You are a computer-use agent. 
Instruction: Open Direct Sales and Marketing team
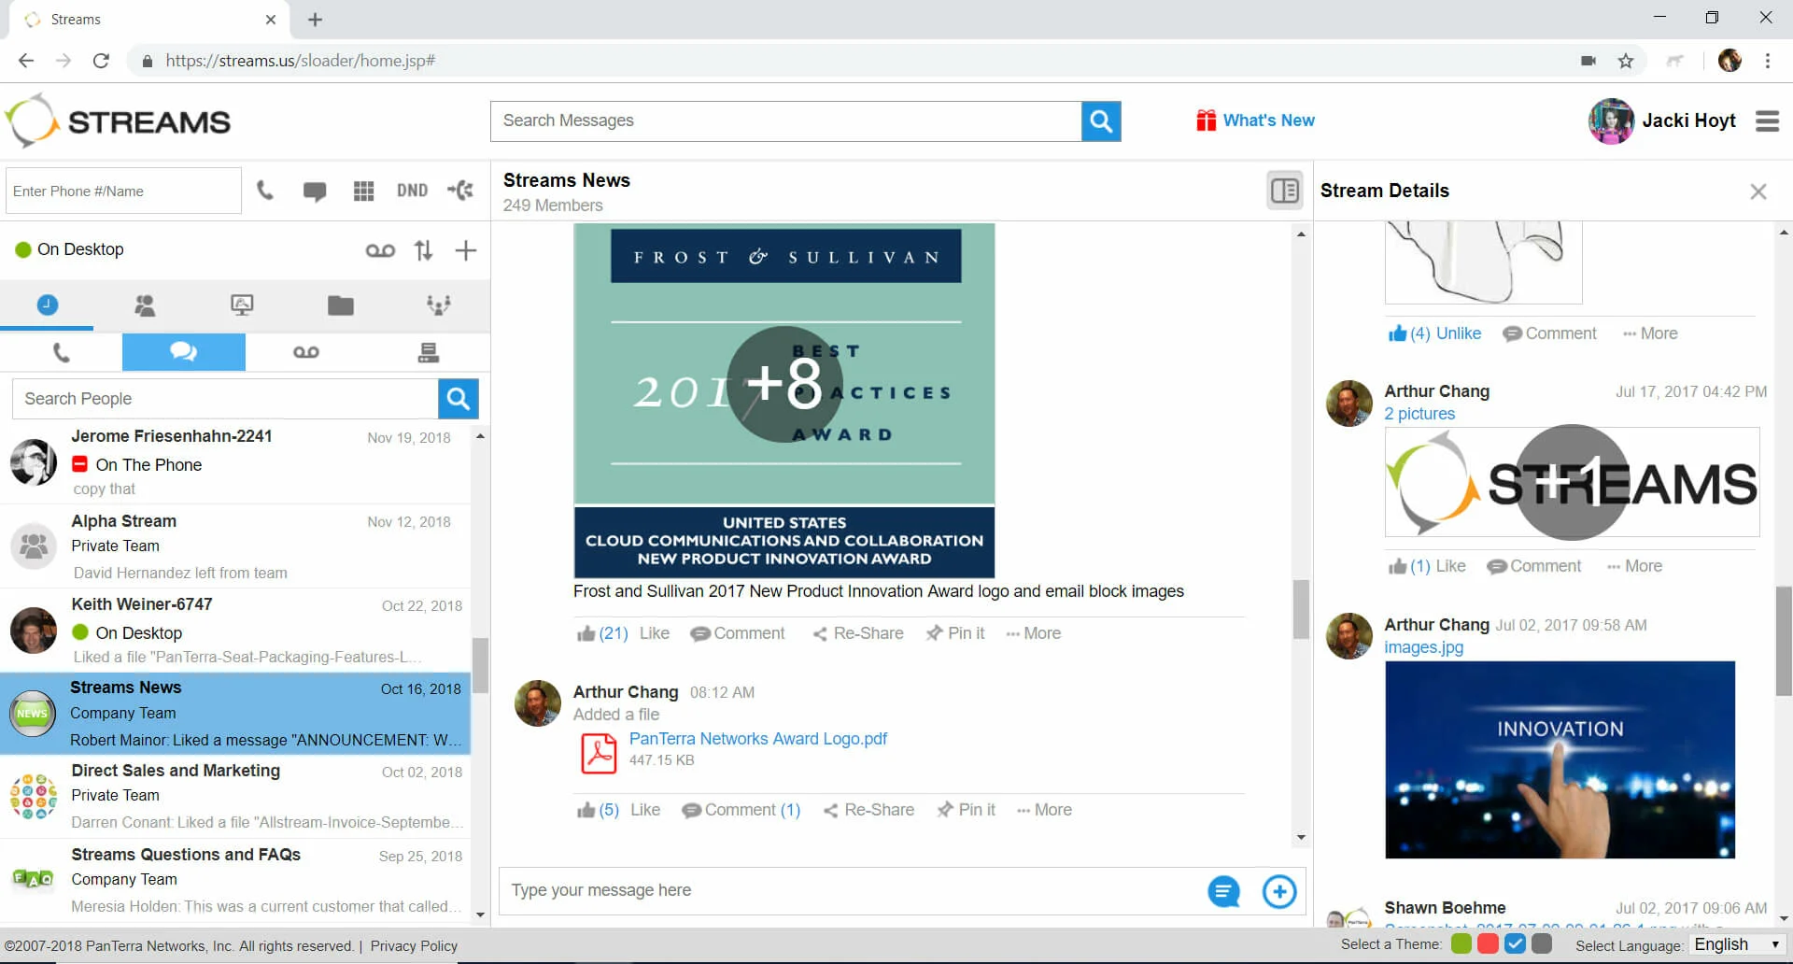(x=235, y=796)
